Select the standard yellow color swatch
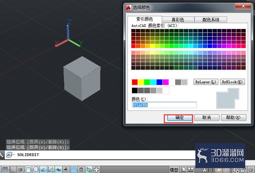The image size is (255, 173). point(141,82)
